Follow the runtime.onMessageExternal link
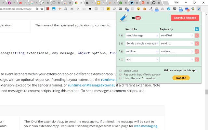 click(91, 85)
